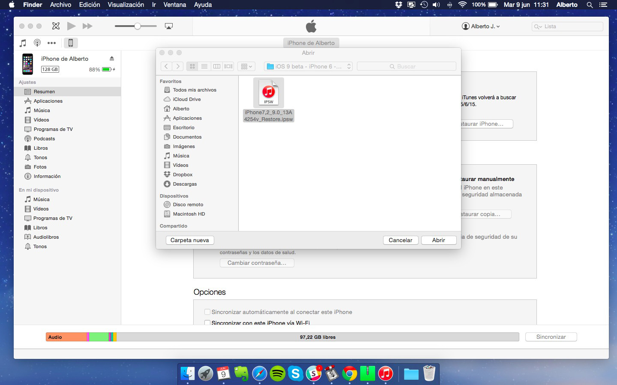Switch to list view in Abrir dialog

(204, 66)
